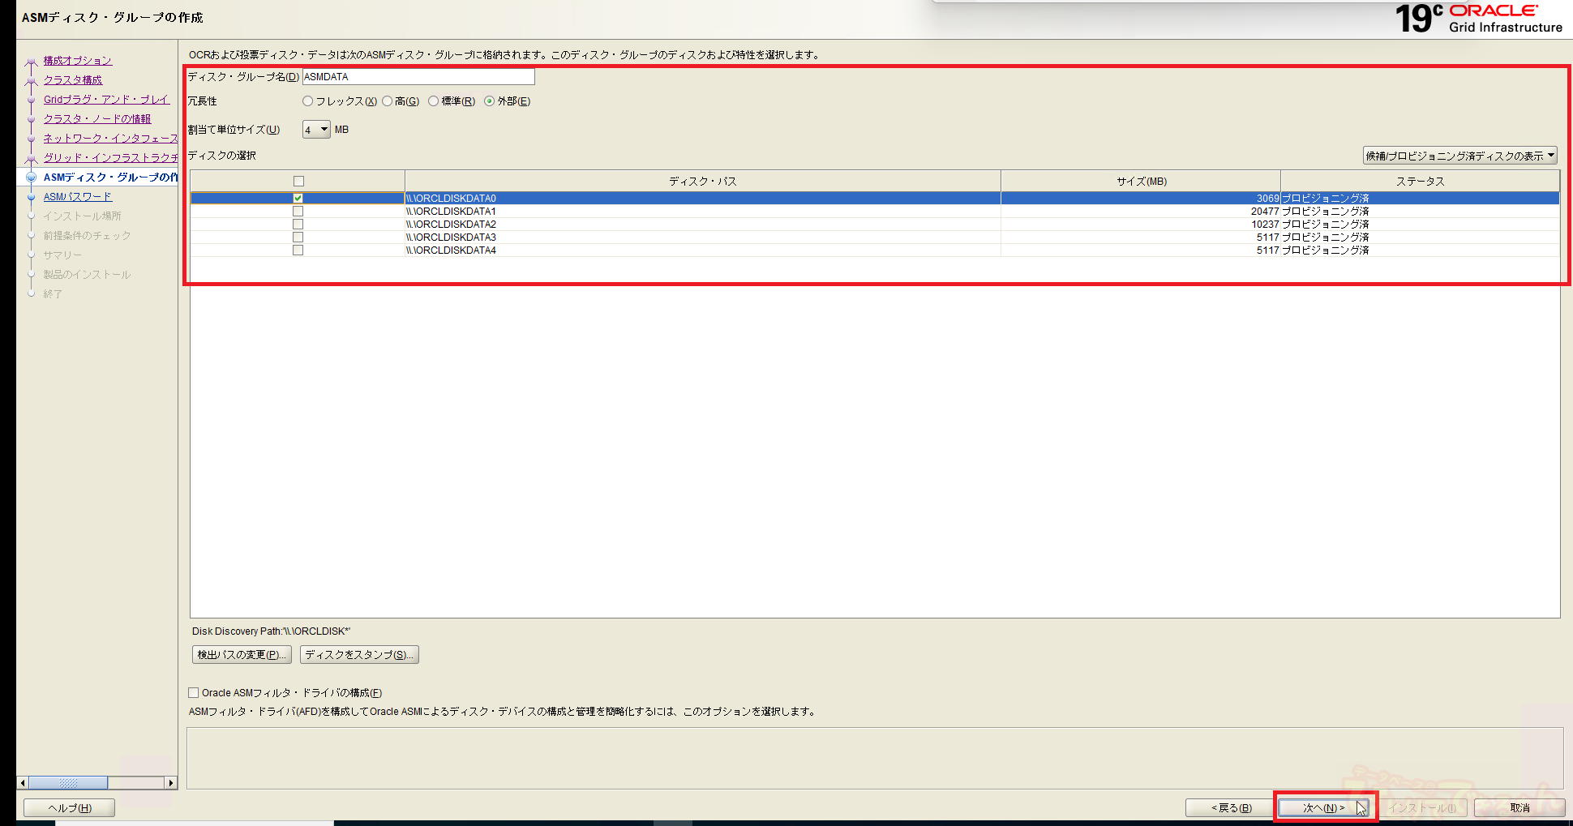Expand the candidate/provisioned disk display dropdown
The width and height of the screenshot is (1573, 826).
click(x=1459, y=156)
